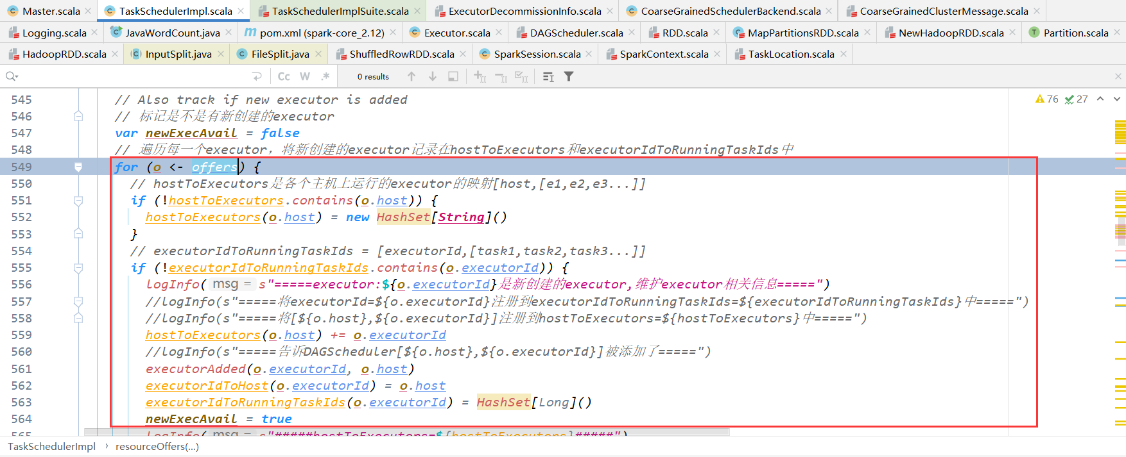The height and width of the screenshot is (457, 1126).
Task: Toggle search in selection only icon
Action: coord(548,76)
